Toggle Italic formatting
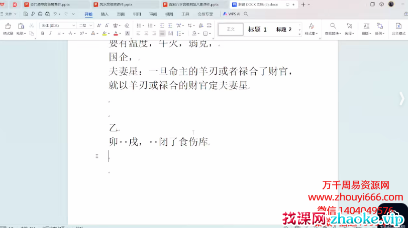 click(x=51, y=34)
